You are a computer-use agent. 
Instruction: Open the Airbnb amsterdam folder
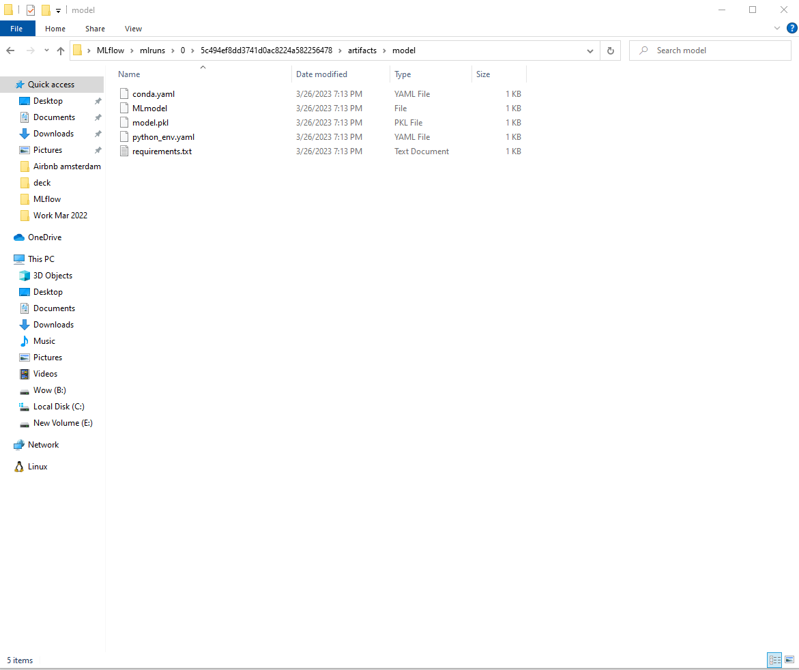pos(67,166)
